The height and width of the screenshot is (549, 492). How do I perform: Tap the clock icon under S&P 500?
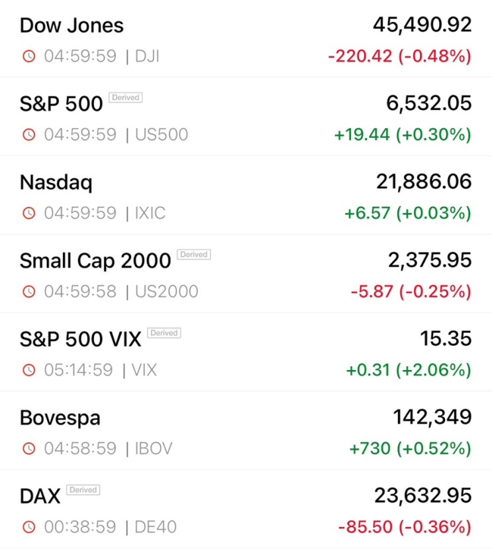29,135
